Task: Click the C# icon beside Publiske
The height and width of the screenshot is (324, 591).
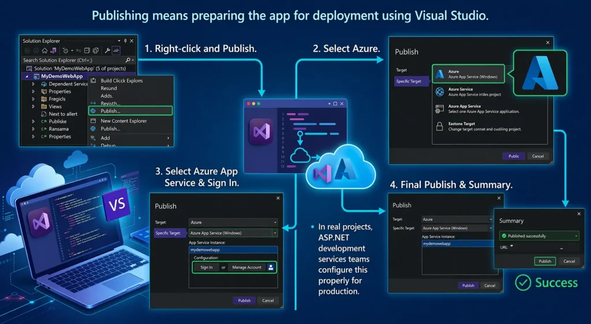Action: 44,122
